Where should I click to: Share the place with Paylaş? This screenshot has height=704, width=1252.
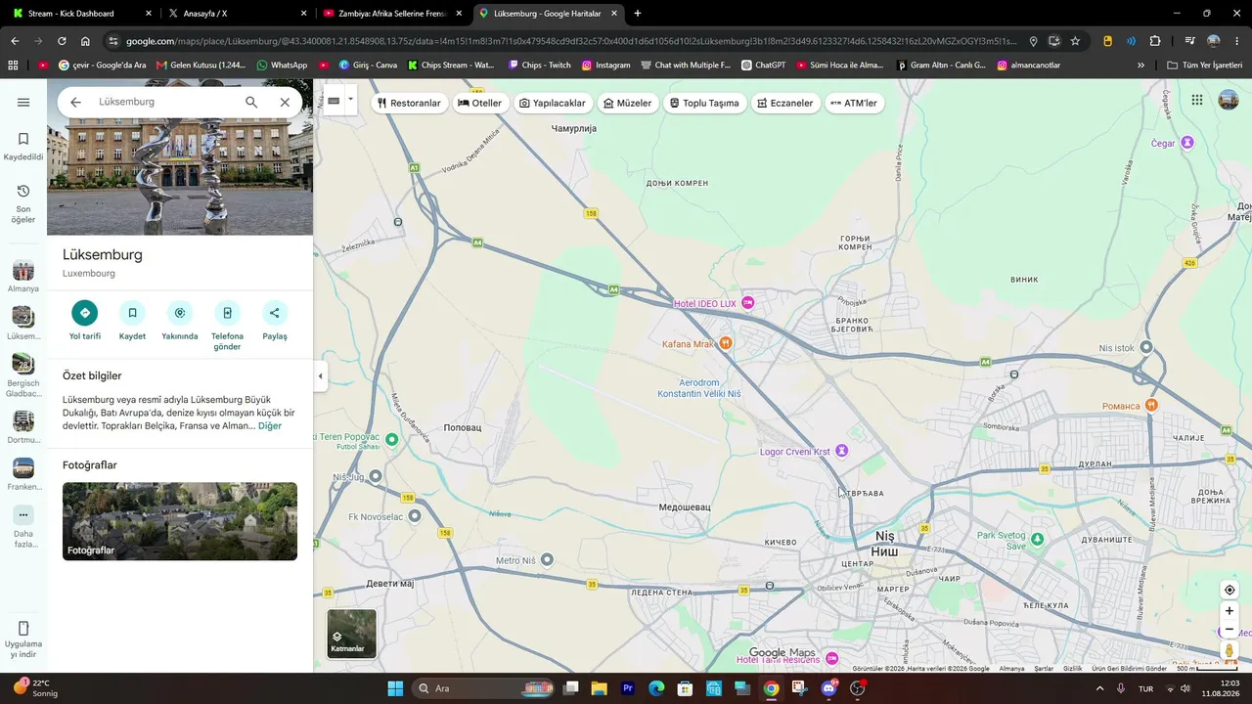coord(275,321)
